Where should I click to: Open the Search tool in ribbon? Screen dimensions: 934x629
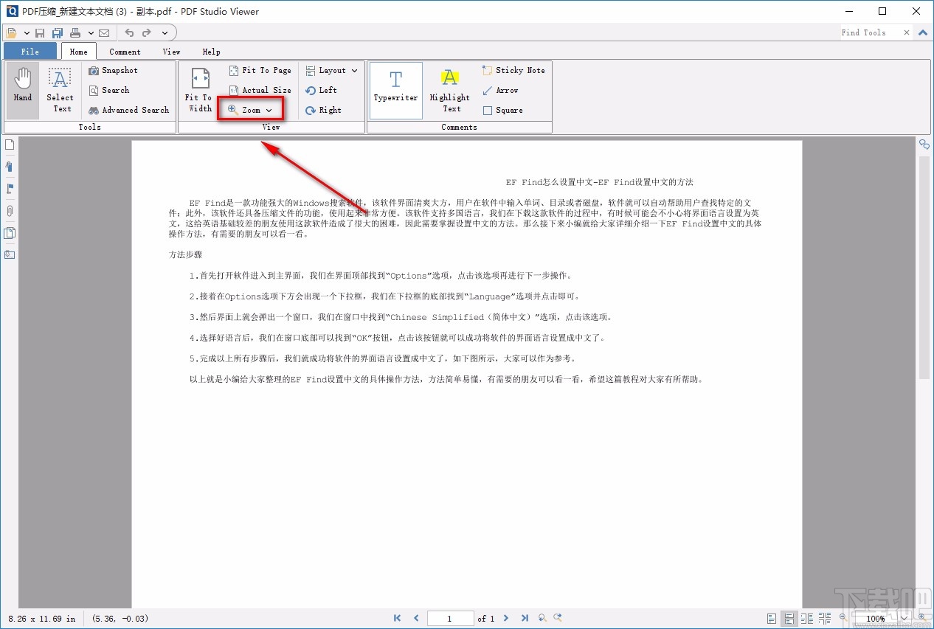click(x=109, y=91)
